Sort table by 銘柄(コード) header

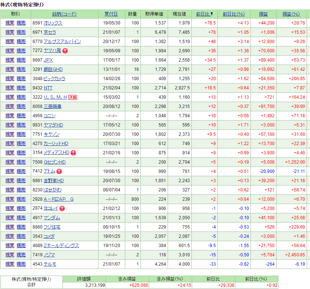click(x=64, y=14)
